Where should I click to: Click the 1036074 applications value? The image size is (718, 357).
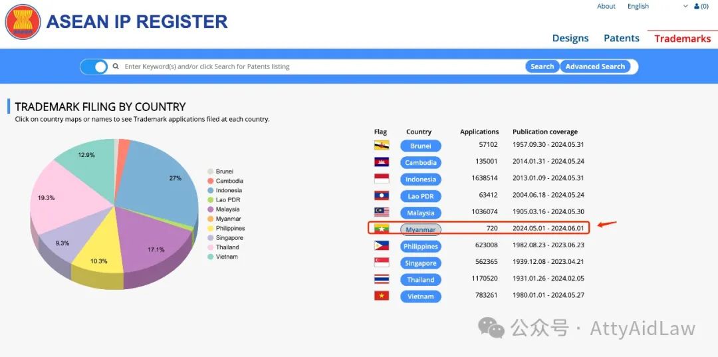pos(483,211)
